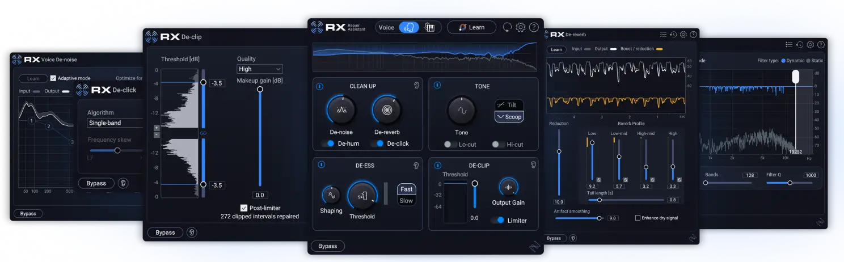Open the Quality dropdown set to High

click(259, 69)
